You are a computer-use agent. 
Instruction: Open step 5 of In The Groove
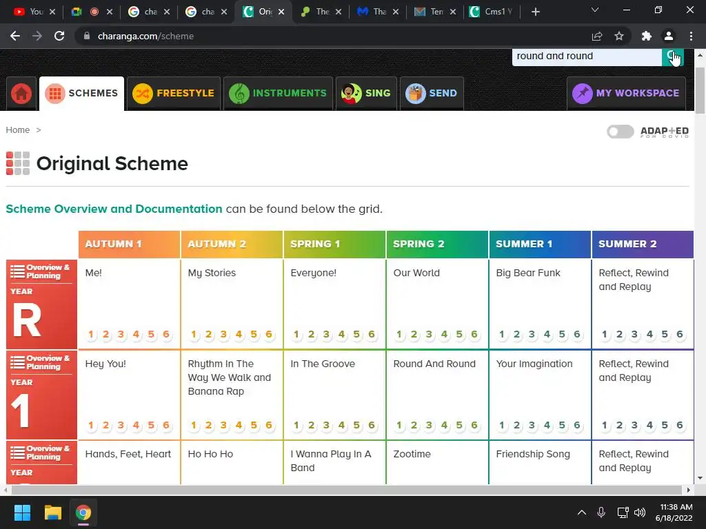[x=356, y=426]
